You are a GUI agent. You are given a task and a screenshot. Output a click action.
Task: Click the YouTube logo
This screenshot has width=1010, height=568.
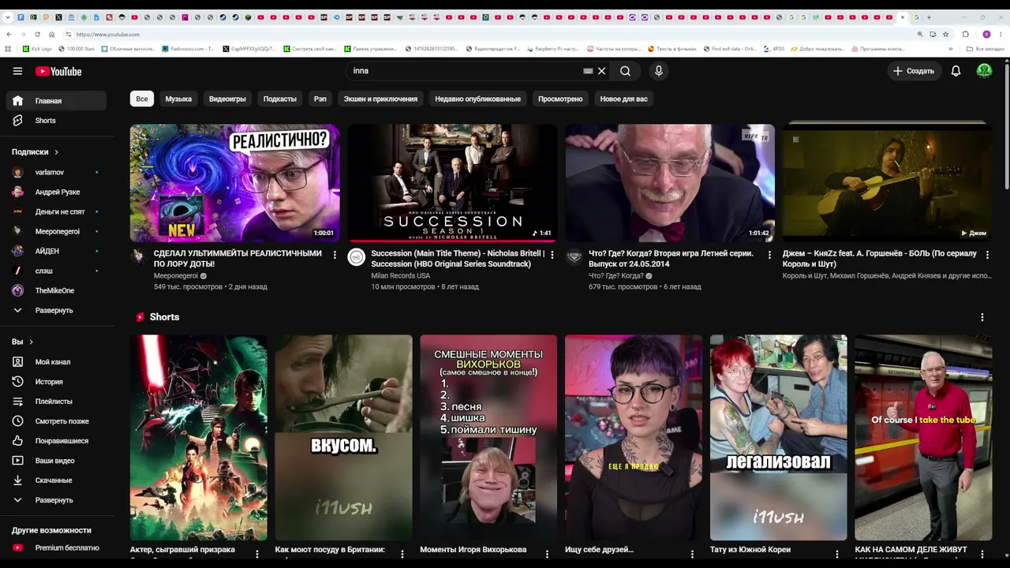[x=58, y=71]
